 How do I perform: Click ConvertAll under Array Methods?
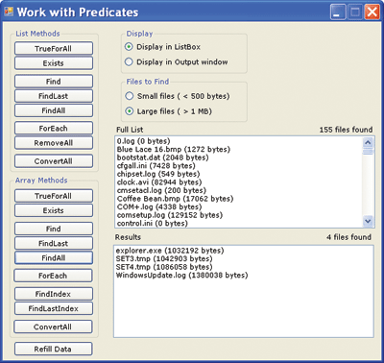coord(53,327)
